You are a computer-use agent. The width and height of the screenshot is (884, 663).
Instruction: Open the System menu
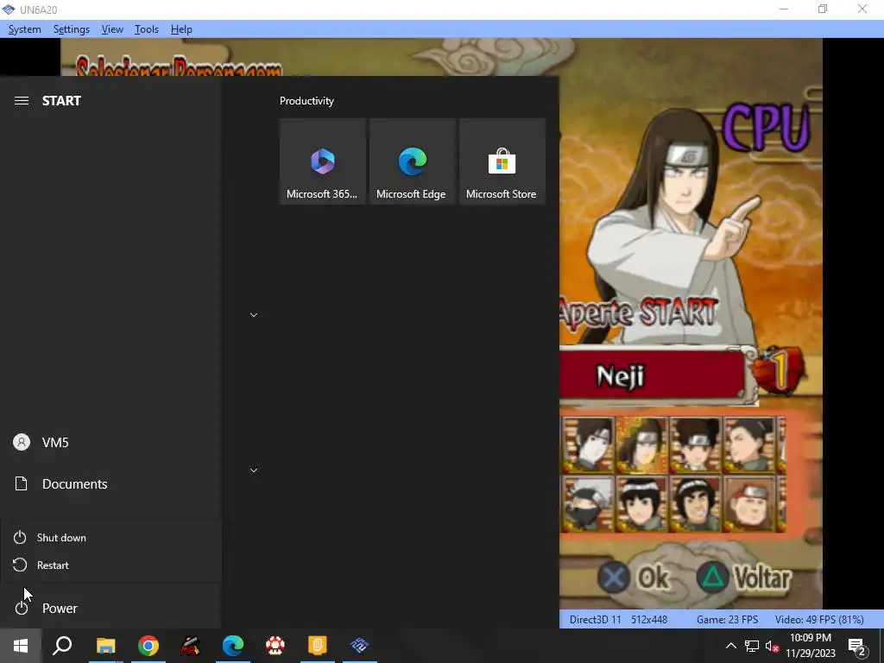tap(25, 29)
